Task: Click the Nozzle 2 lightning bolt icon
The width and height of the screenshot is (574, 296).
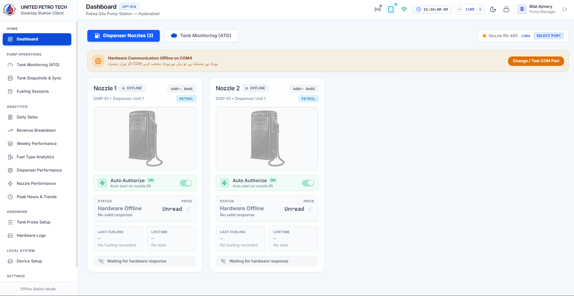Action: coord(224,183)
